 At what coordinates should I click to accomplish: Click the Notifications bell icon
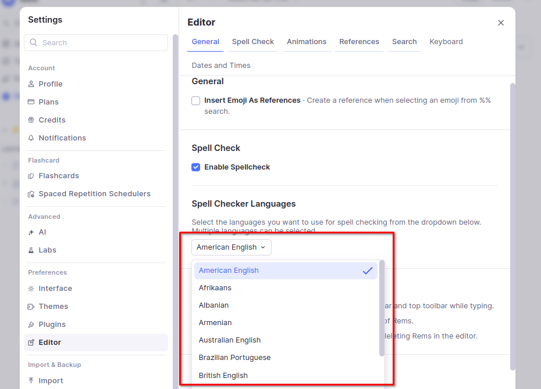[31, 138]
